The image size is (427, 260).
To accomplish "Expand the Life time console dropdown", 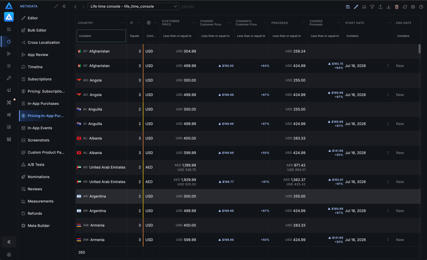I will [133, 6].
